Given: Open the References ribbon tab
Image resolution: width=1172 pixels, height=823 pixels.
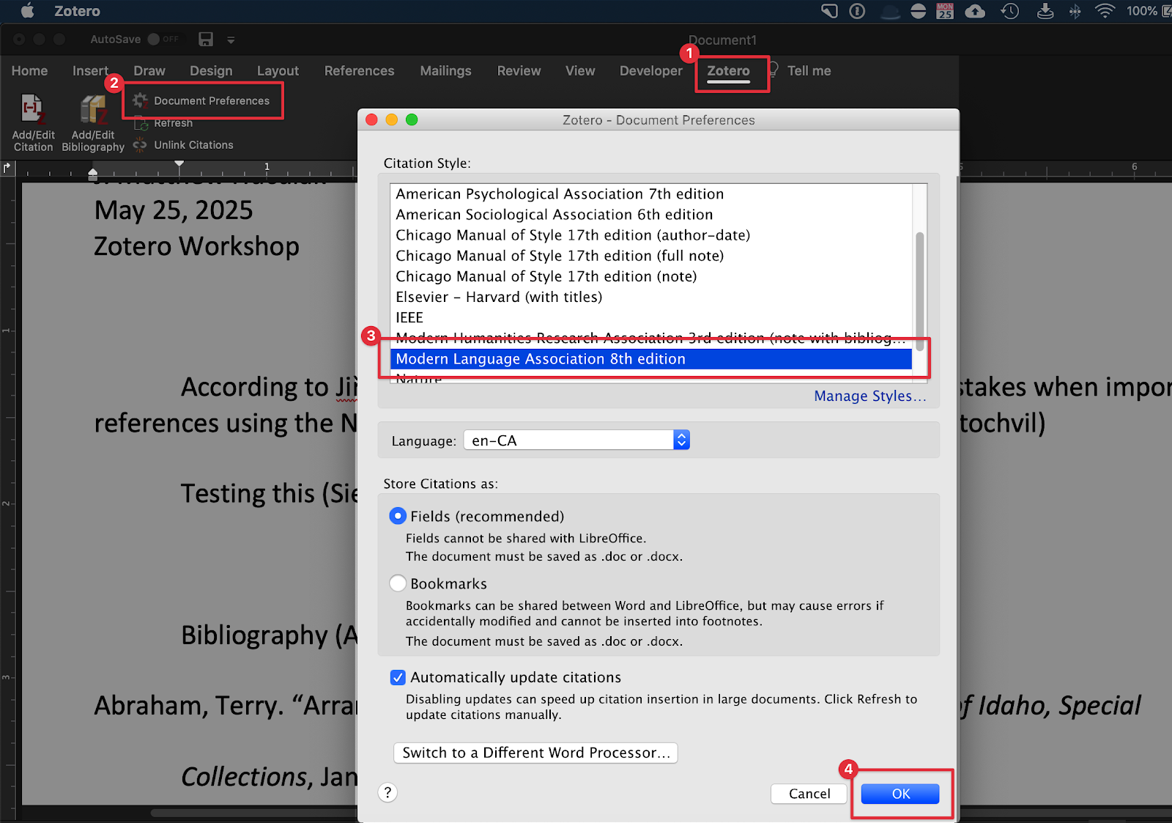Looking at the screenshot, I should (359, 70).
